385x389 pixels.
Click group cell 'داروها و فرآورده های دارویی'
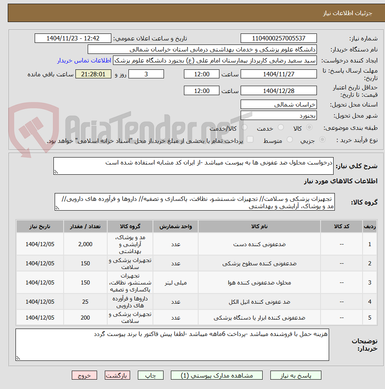coord(130,302)
